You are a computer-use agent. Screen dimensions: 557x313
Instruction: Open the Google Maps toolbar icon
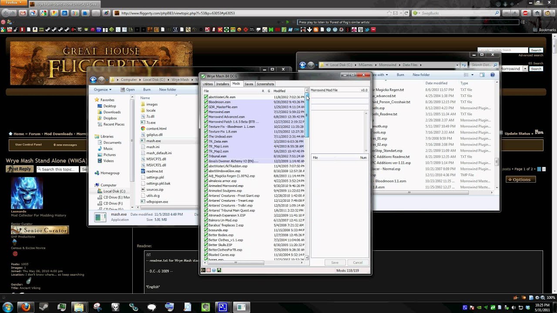pos(54,13)
